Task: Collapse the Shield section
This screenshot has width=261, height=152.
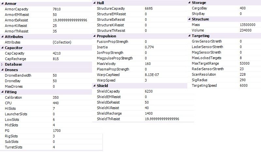Action: (x=94, y=86)
